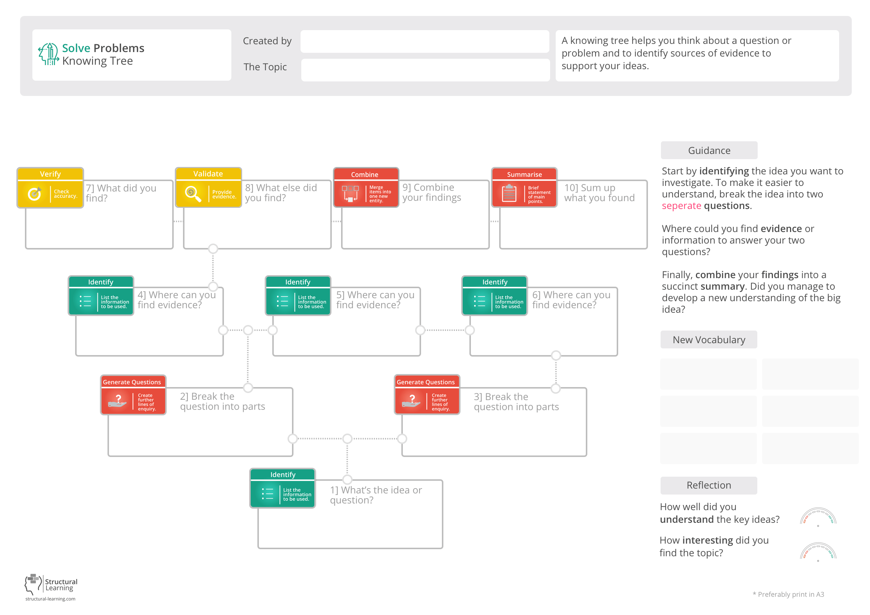Expand the Guidance section

[x=709, y=150]
